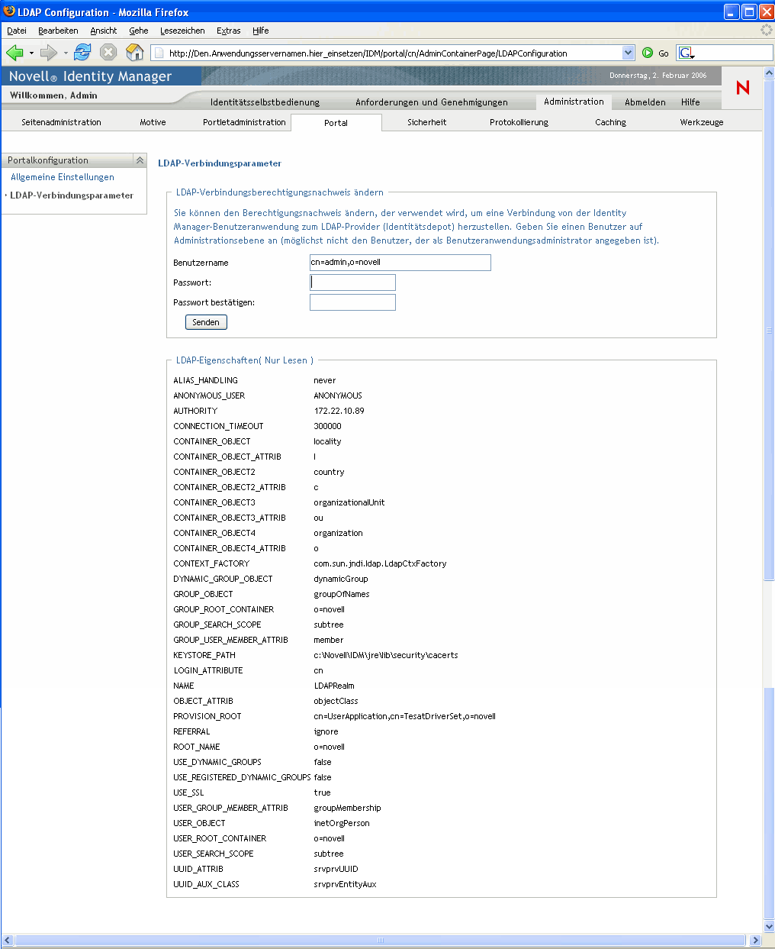Select the Administration tab
Screen dimensions: 775x949
(574, 102)
